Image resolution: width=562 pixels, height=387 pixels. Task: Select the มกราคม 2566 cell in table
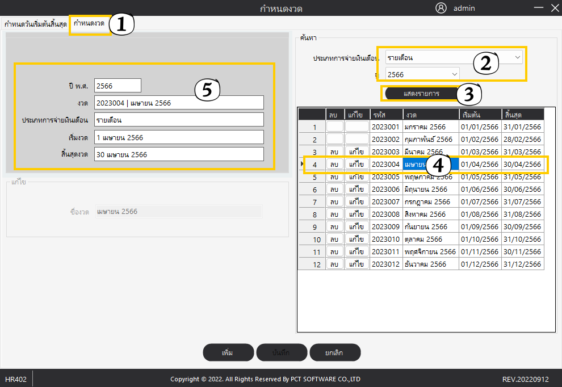[430, 127]
